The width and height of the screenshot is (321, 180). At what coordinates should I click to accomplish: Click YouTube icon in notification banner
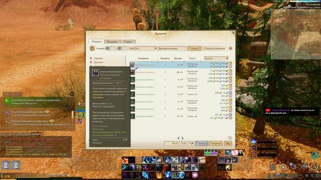pyautogui.click(x=267, y=110)
